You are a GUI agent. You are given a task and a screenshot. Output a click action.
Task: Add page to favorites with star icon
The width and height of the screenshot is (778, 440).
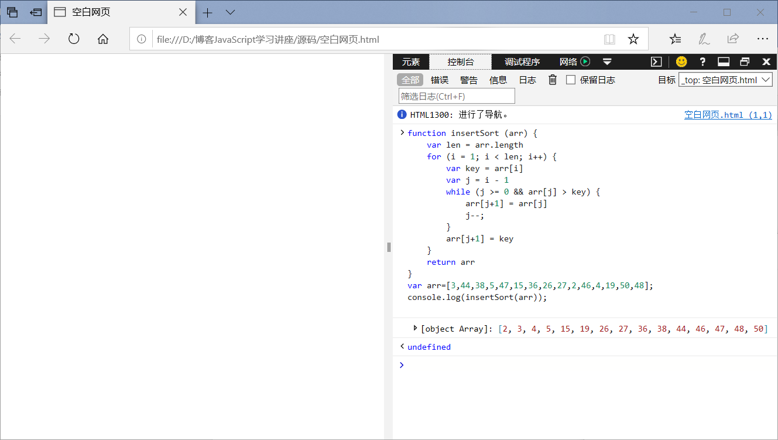633,39
